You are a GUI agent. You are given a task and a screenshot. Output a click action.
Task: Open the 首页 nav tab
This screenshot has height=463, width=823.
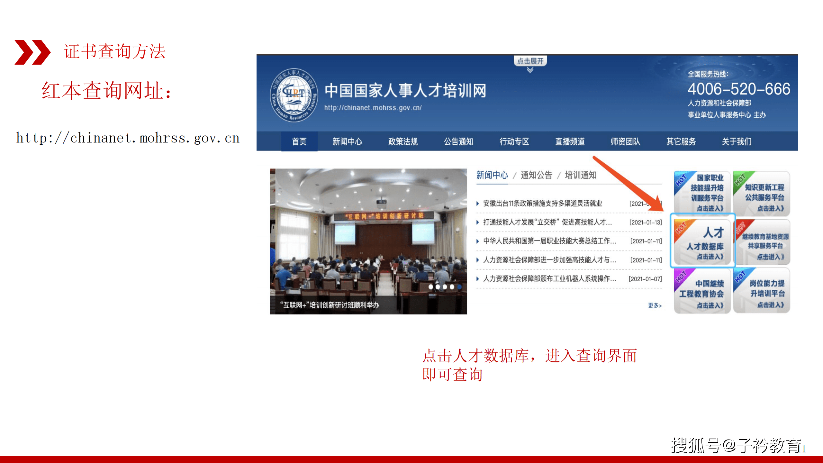point(299,141)
